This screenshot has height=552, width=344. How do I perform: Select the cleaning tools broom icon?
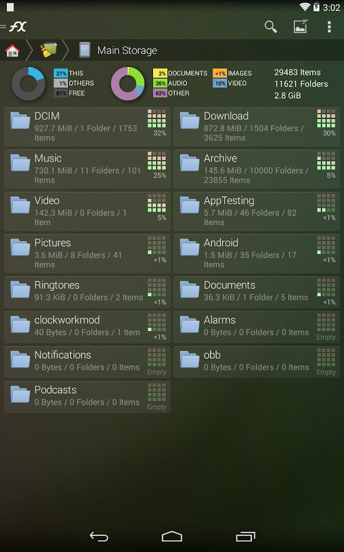coord(48,50)
